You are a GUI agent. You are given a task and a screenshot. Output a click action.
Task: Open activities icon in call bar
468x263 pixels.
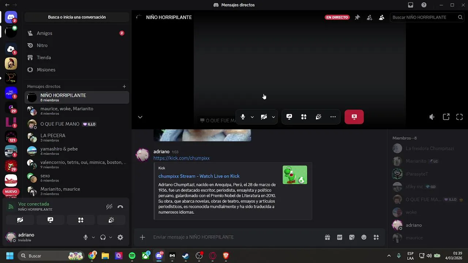[x=304, y=117]
